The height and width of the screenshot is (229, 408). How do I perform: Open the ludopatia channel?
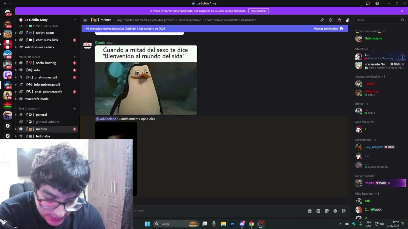(x=48, y=136)
